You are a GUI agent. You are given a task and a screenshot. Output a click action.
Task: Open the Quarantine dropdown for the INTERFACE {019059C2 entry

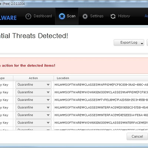(x=33, y=108)
